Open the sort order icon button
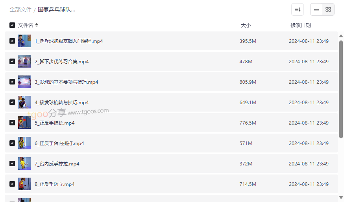 (298, 9)
